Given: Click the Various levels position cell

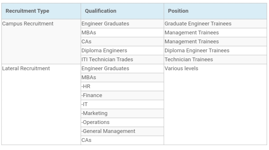Looking at the screenshot, I should [x=181, y=68].
